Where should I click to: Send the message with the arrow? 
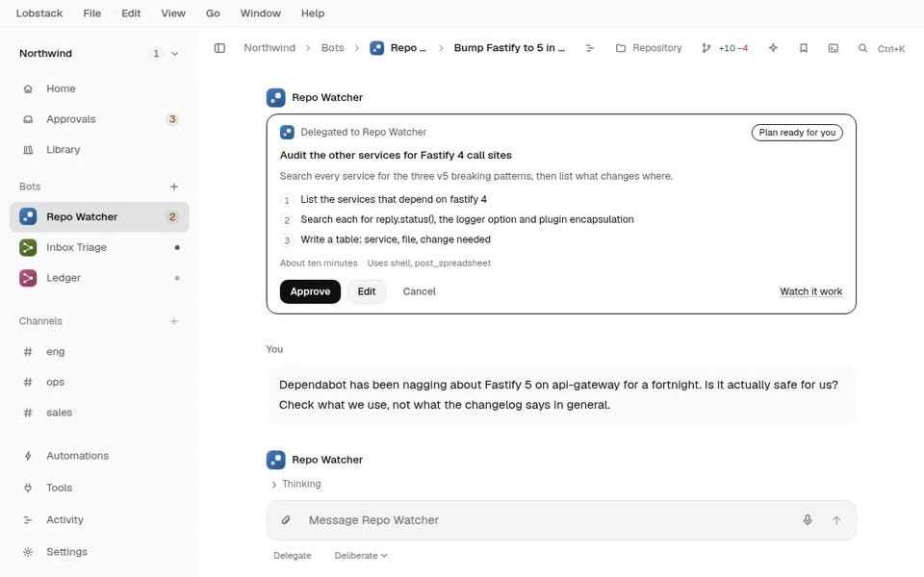pyautogui.click(x=836, y=520)
